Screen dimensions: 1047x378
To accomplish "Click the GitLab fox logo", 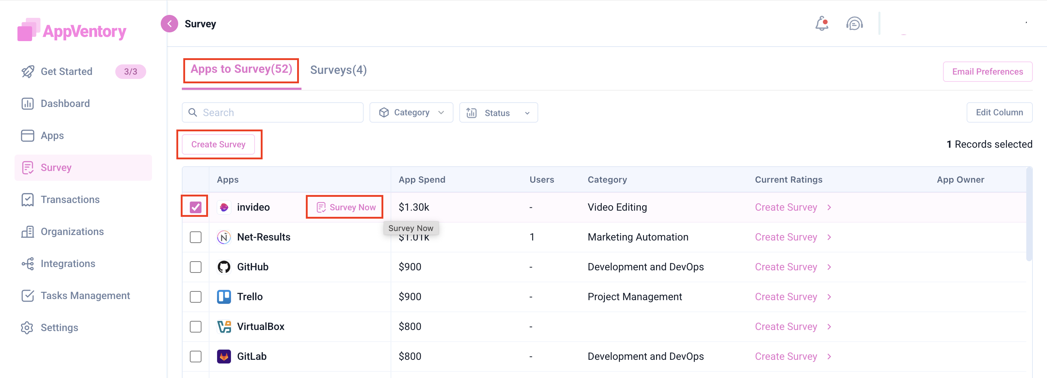I will click(x=224, y=357).
